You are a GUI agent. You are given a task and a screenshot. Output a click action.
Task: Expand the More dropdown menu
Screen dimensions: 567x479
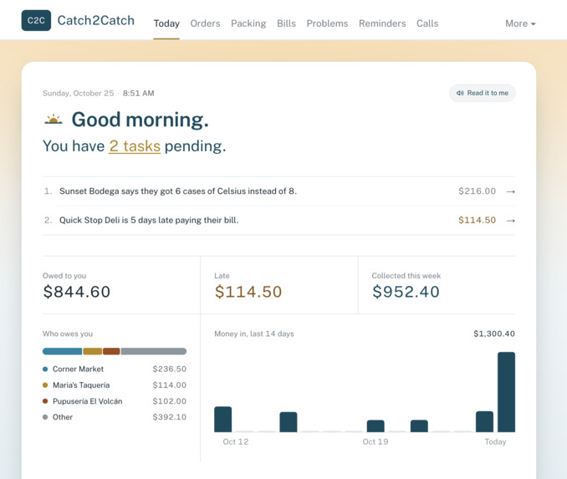click(520, 23)
